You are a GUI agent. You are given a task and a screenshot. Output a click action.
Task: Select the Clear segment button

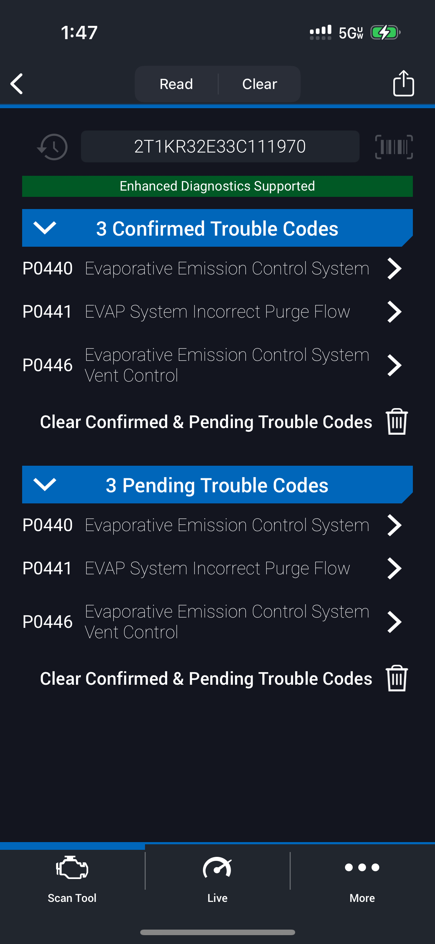(260, 84)
